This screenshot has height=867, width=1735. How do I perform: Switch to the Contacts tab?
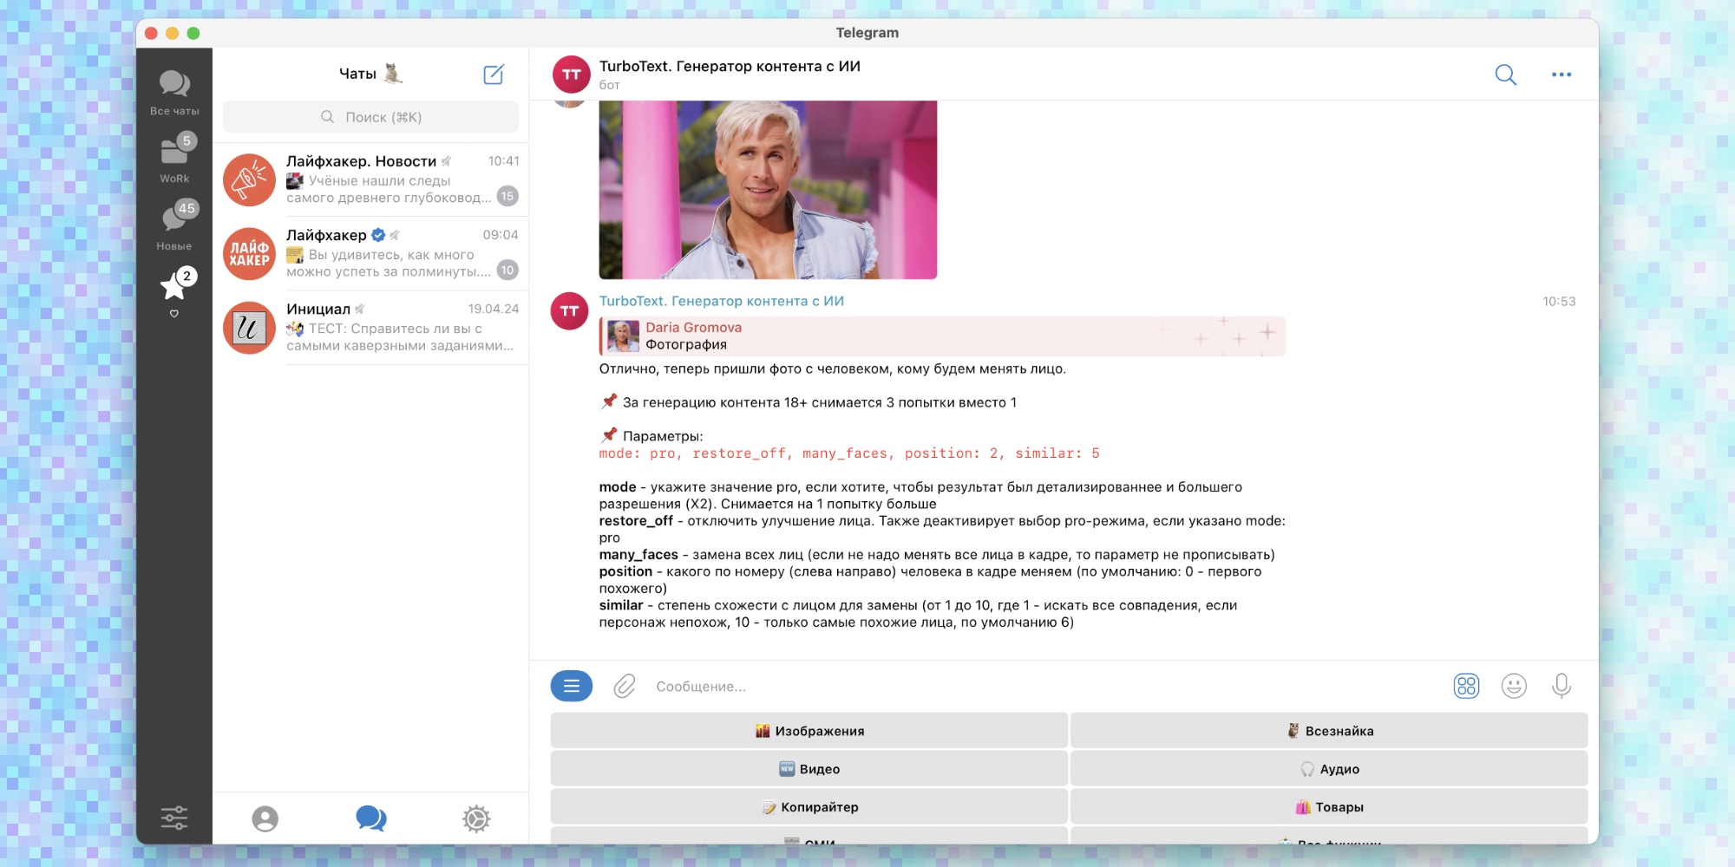tap(265, 817)
